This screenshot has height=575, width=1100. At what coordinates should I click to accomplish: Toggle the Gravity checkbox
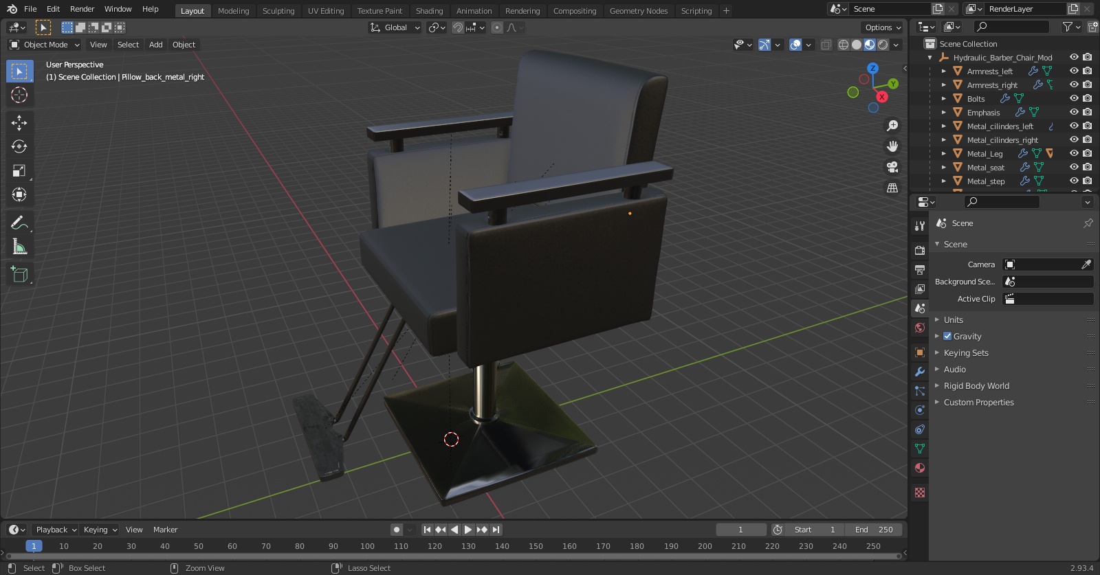tap(947, 337)
